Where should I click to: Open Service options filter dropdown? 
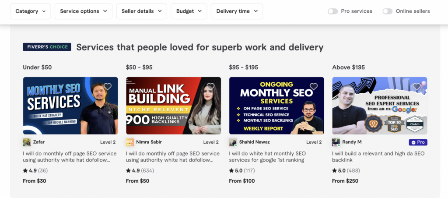(84, 11)
